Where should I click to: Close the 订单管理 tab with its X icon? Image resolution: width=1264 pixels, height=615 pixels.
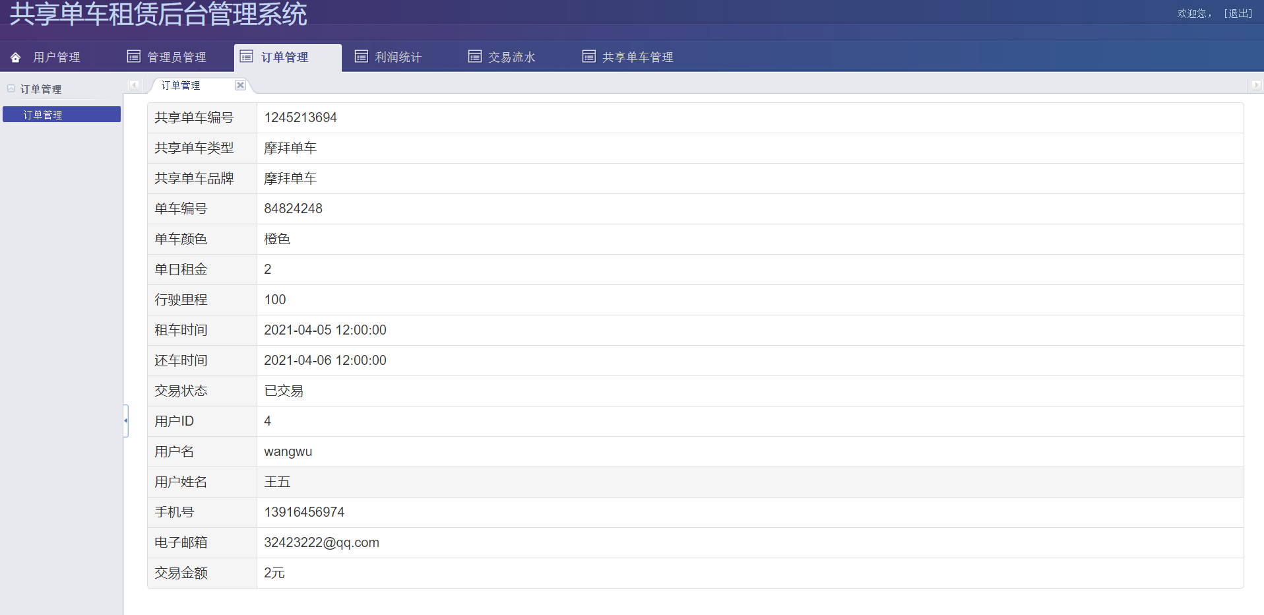[241, 85]
